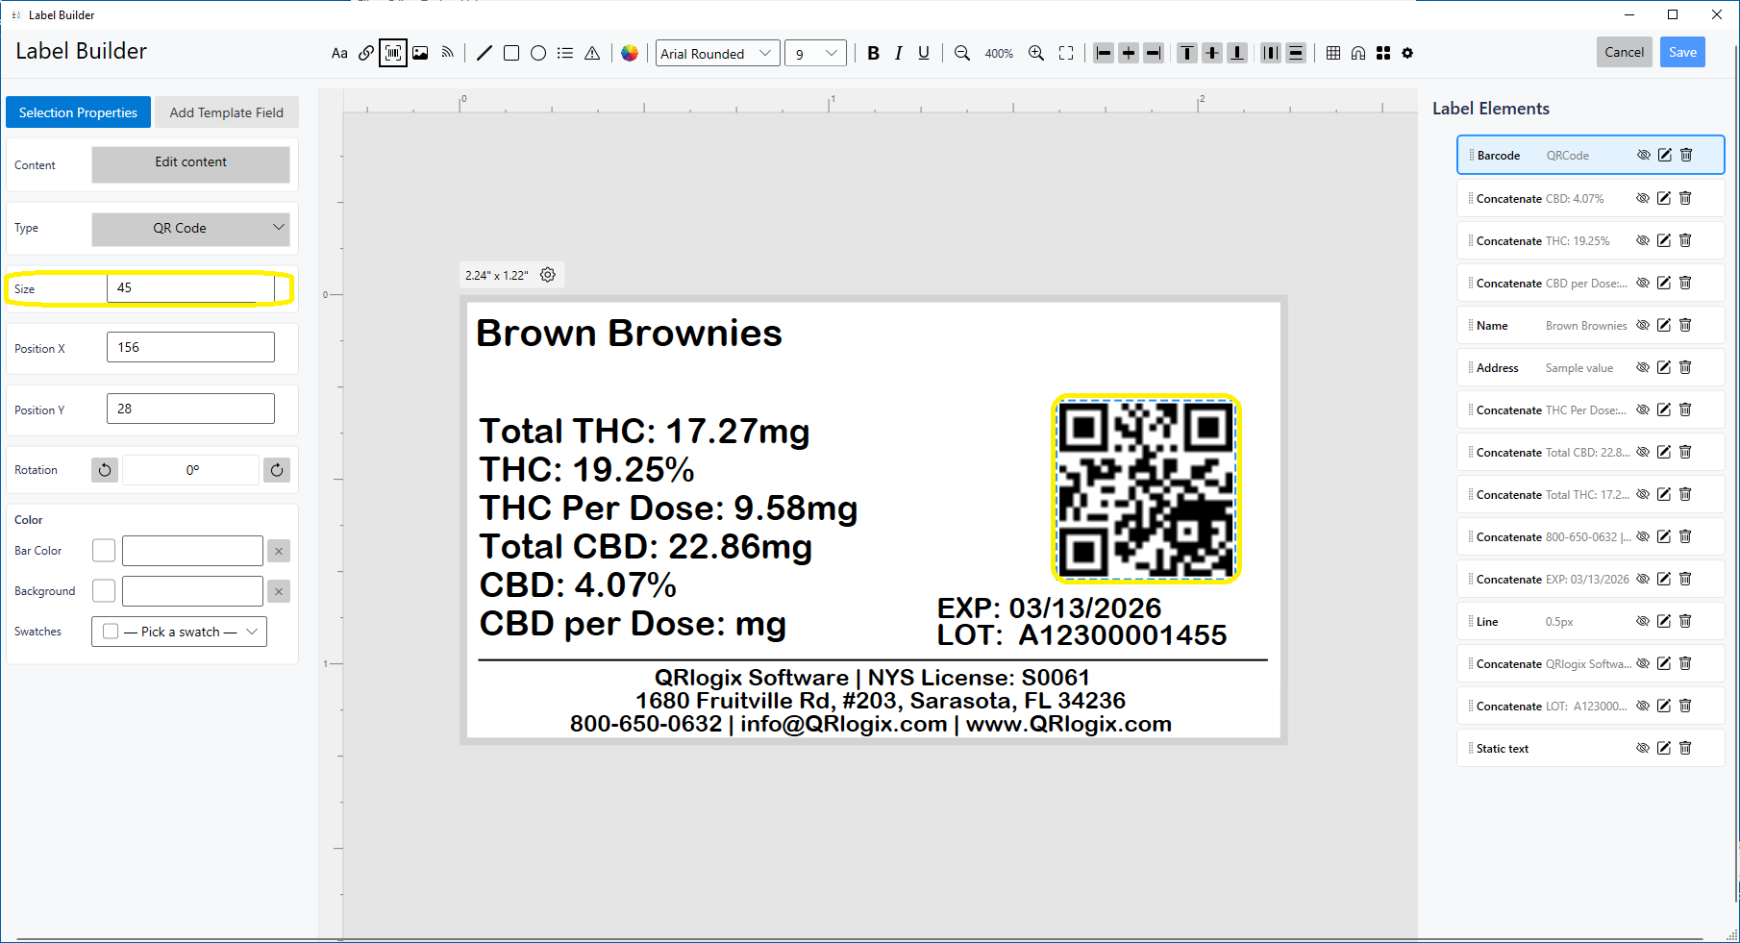This screenshot has height=943, width=1740.
Task: Select the line drawing tool
Action: [485, 53]
